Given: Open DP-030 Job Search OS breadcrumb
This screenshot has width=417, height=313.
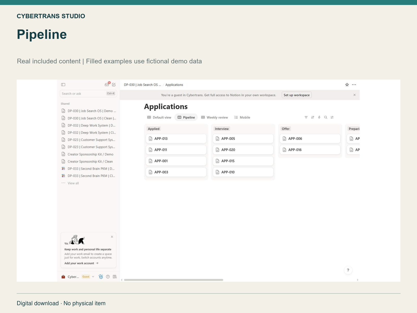Looking at the screenshot, I should [x=142, y=85].
